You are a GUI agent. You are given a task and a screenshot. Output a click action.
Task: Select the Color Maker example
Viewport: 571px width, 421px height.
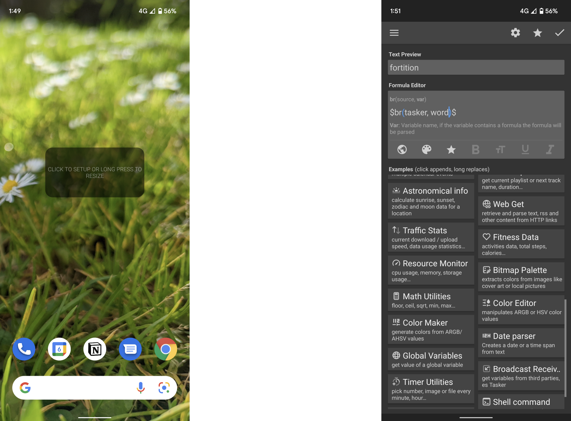coord(431,330)
